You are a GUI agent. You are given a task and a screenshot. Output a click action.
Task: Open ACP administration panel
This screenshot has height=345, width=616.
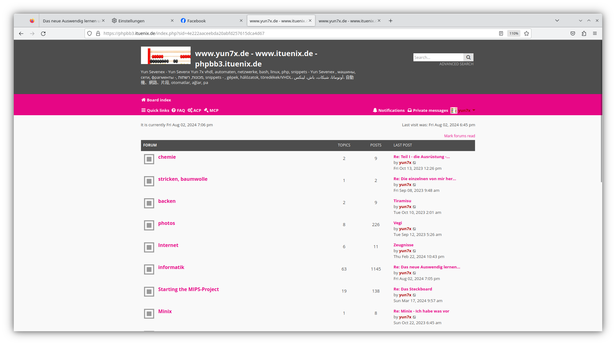(194, 110)
